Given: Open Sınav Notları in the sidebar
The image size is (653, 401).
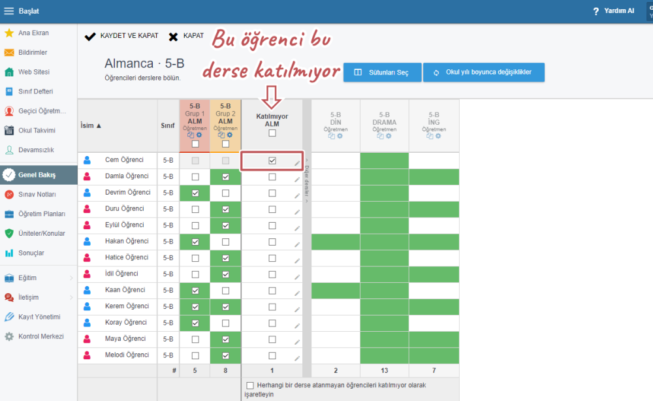Looking at the screenshot, I should tap(39, 195).
